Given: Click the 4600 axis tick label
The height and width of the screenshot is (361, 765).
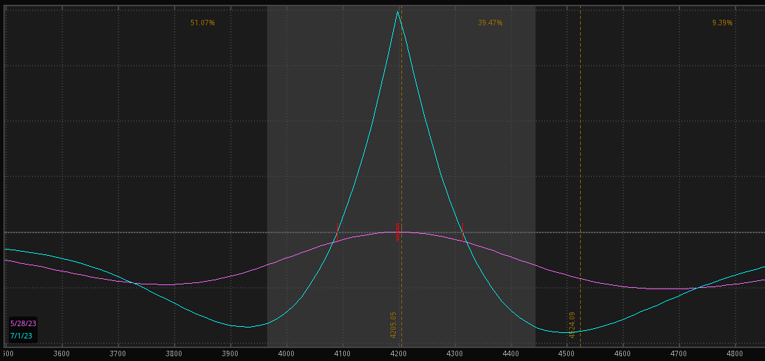Looking at the screenshot, I should [623, 353].
